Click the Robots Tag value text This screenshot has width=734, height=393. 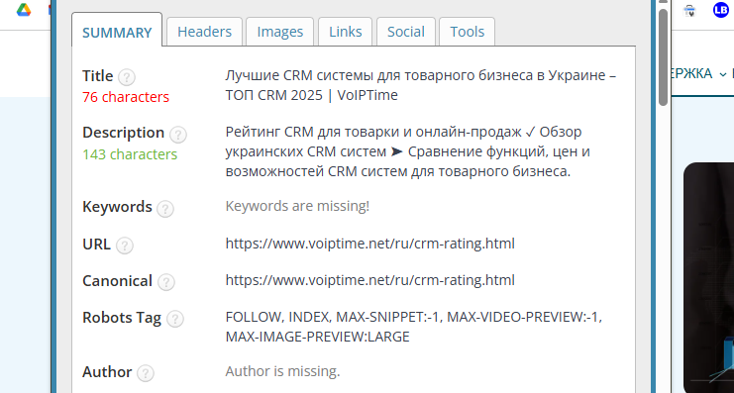[414, 327]
